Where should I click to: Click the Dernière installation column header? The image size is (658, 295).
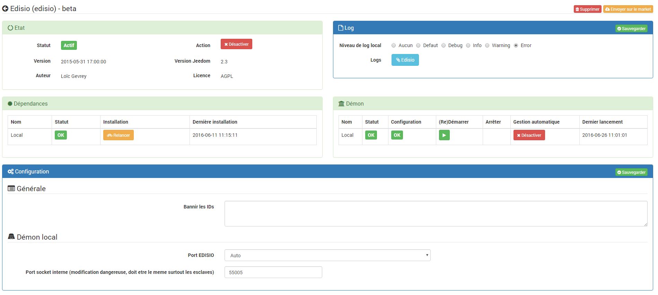(215, 122)
